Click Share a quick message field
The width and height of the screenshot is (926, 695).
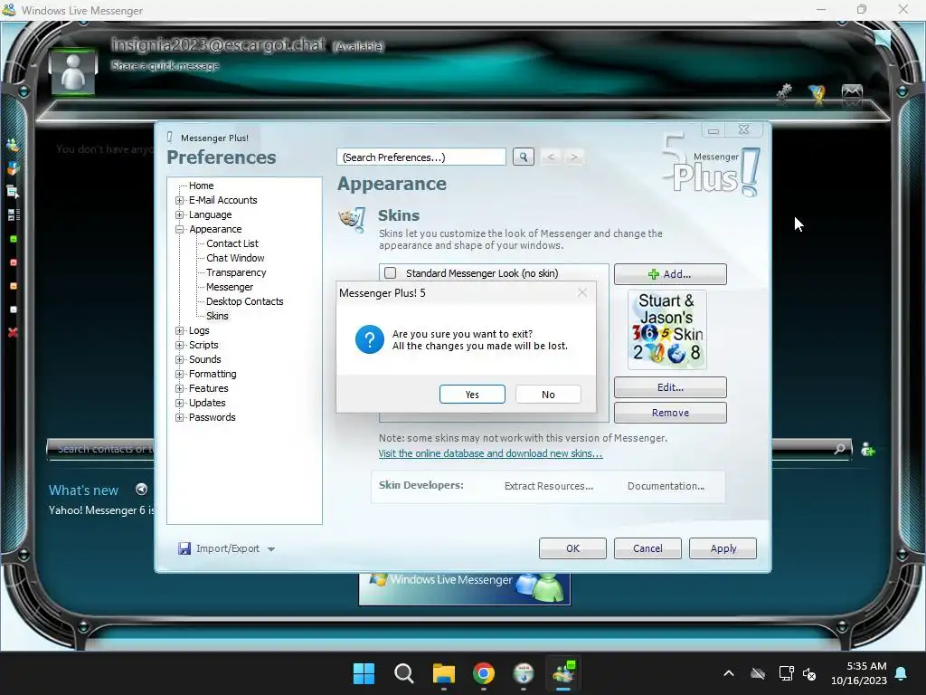(165, 65)
